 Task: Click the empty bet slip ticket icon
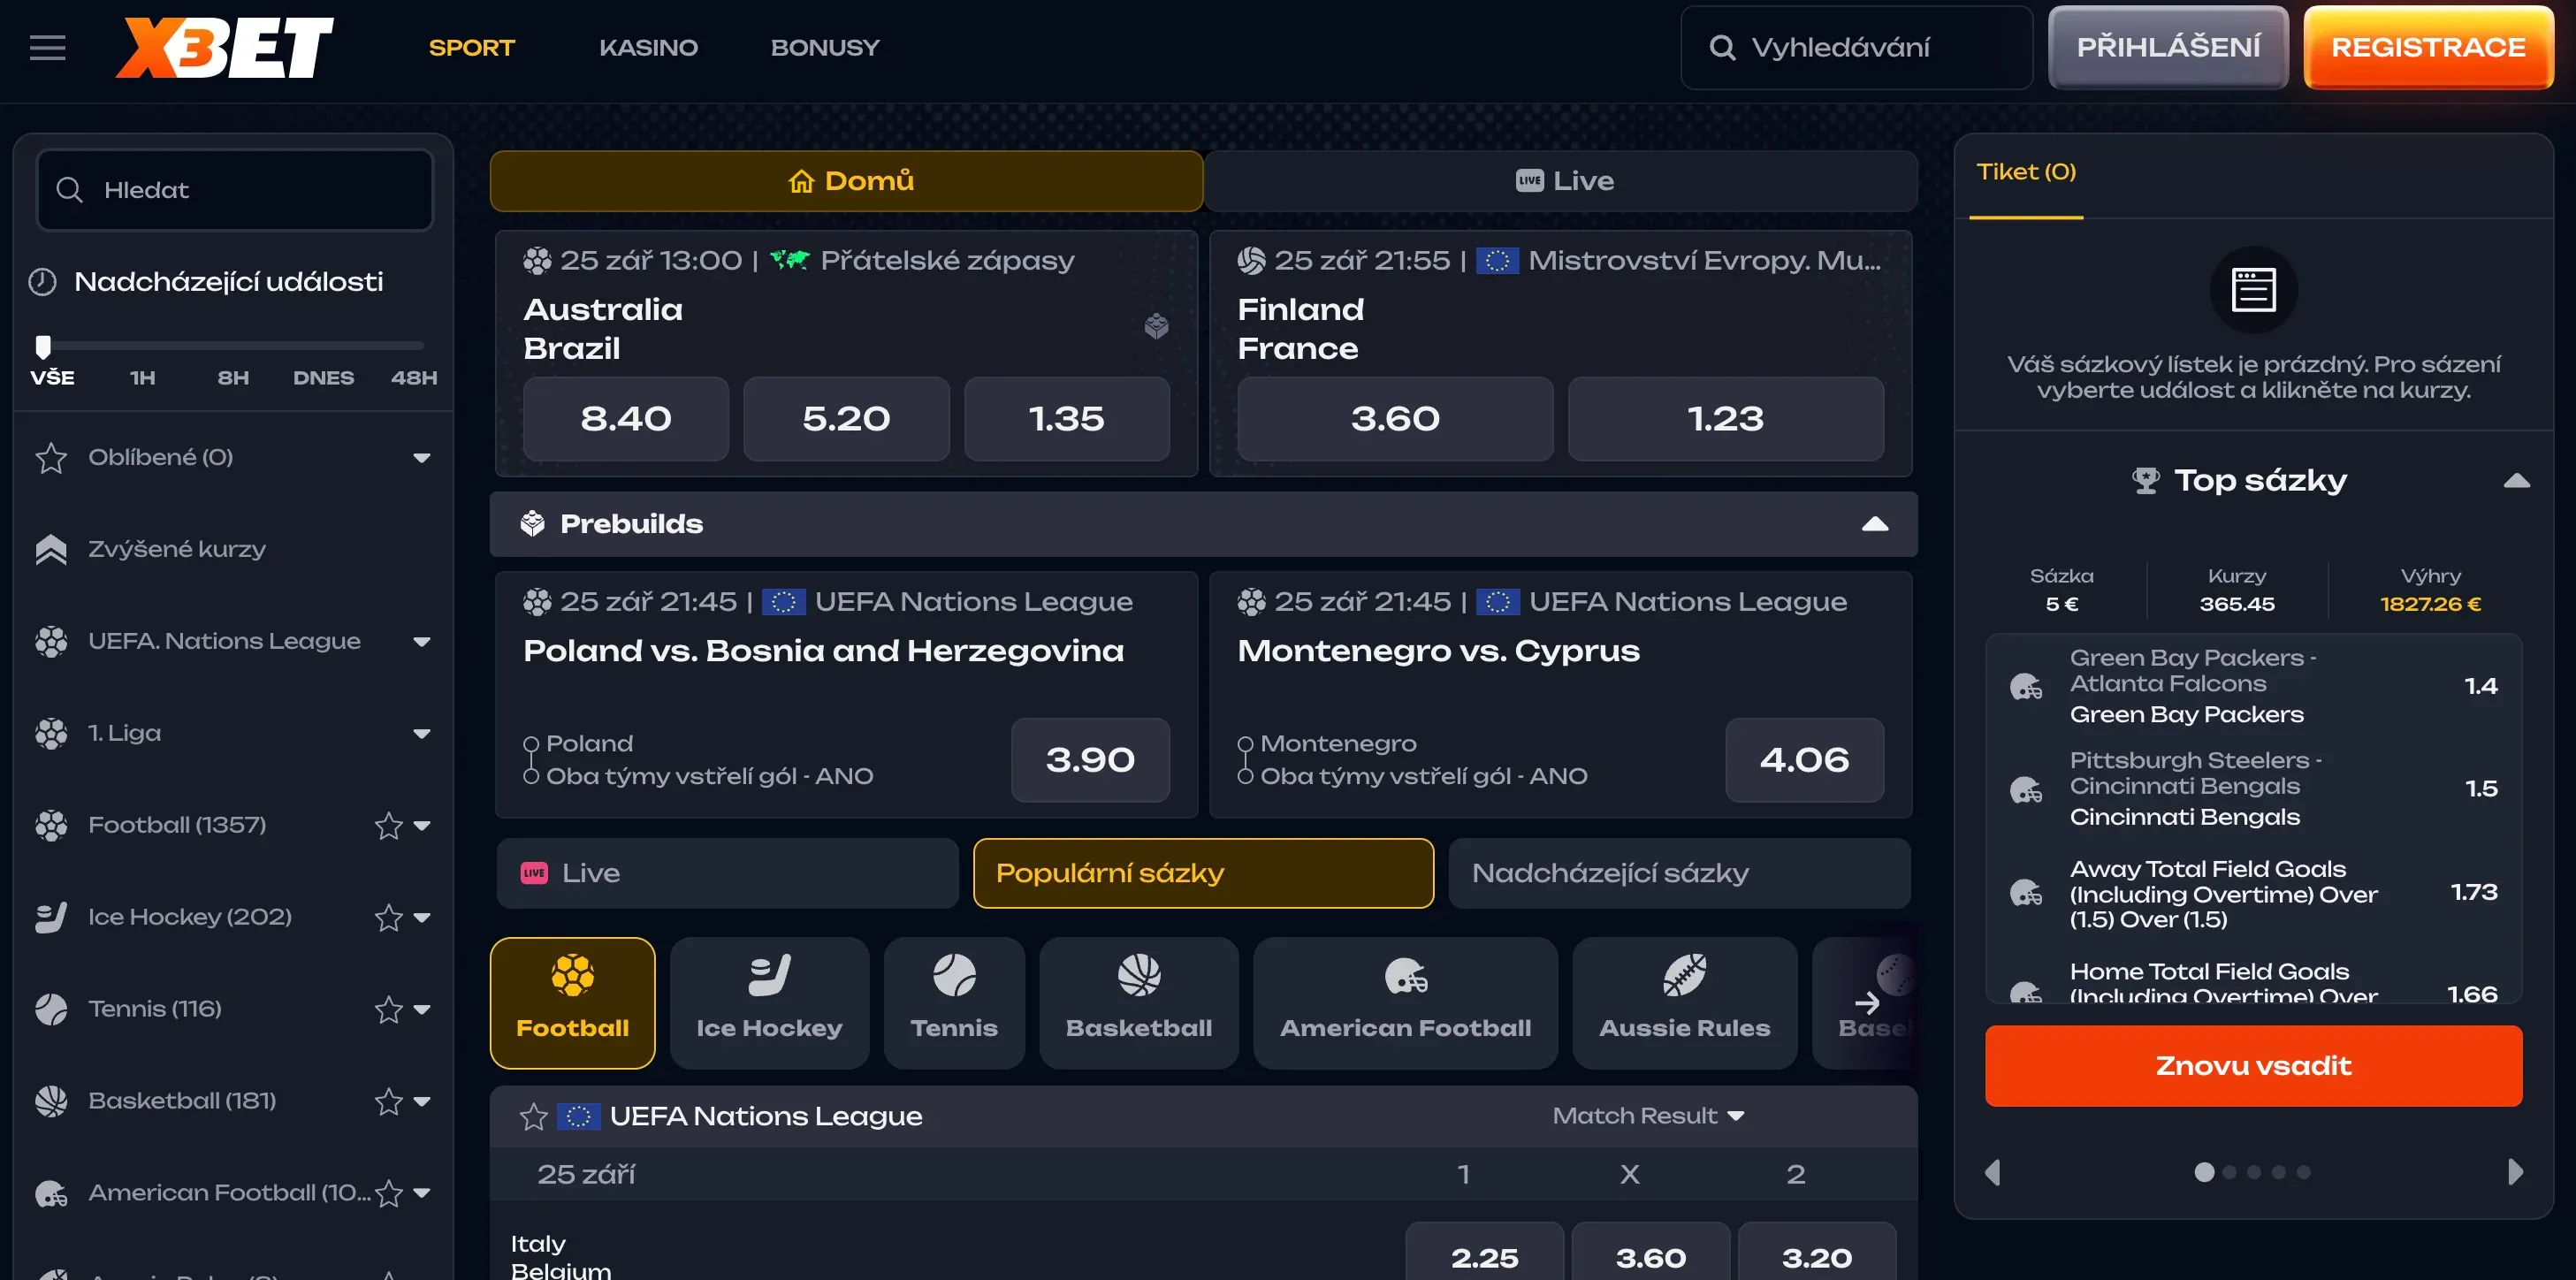[x=2253, y=290]
